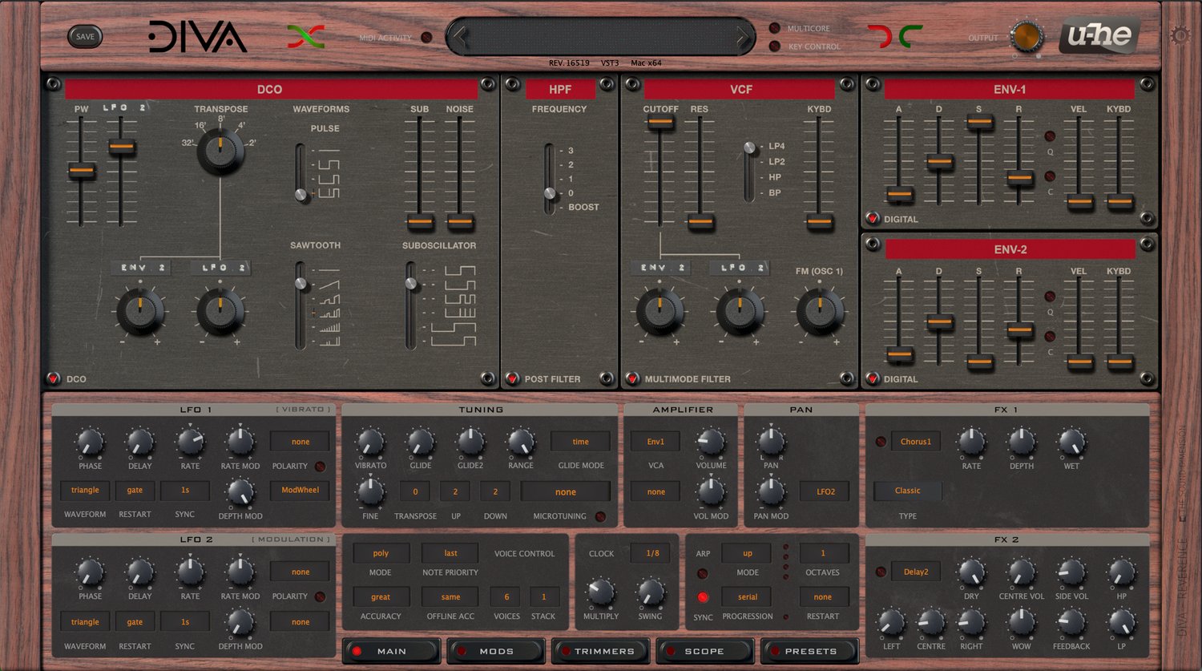1202x671 pixels.
Task: Toggle the LFO 2 POLARITY LED
Action: 320,596
